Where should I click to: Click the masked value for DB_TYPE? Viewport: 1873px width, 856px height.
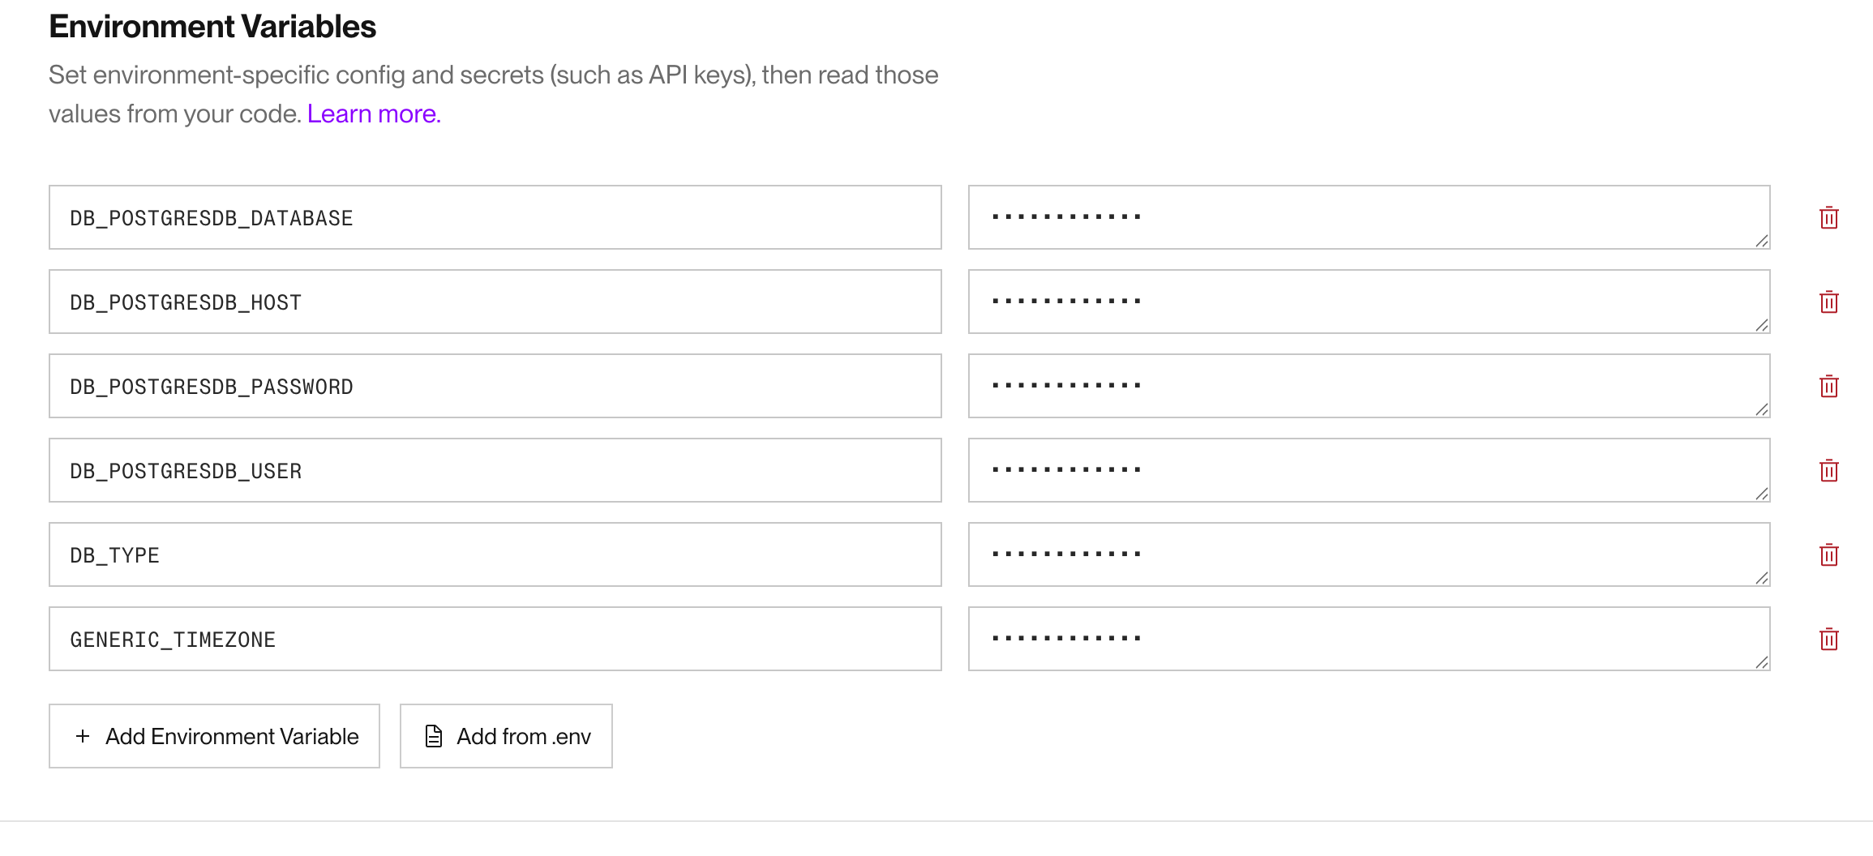tap(1369, 555)
